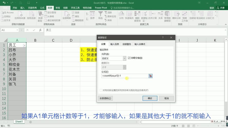Open the 开始 Home ribbon tab
Image resolution: width=228 pixels, height=128 pixels.
coord(15,8)
